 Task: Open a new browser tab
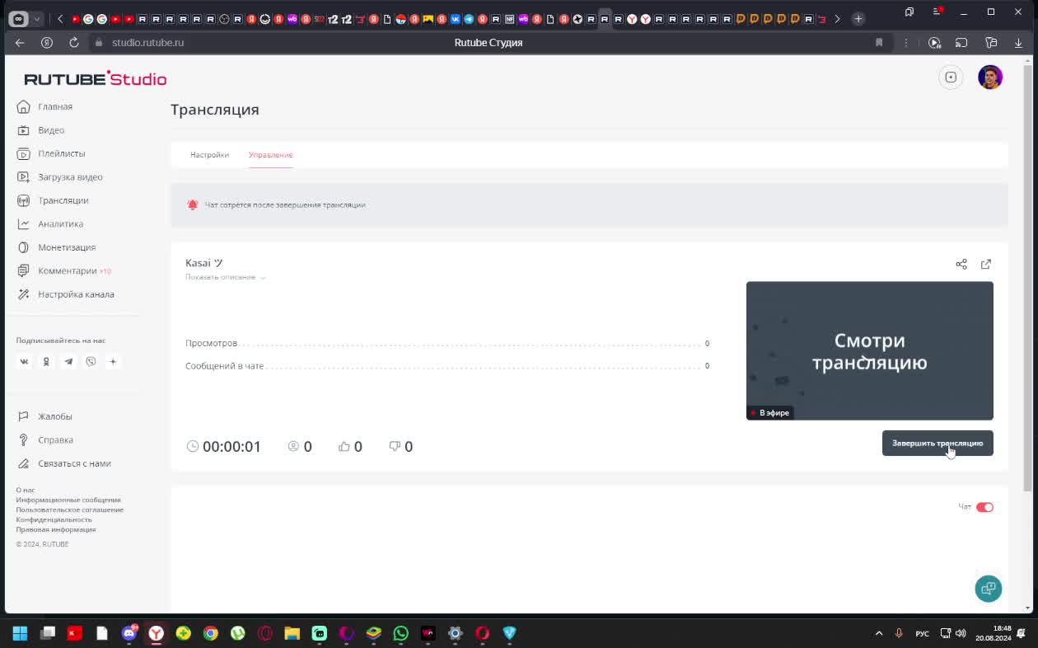858,18
